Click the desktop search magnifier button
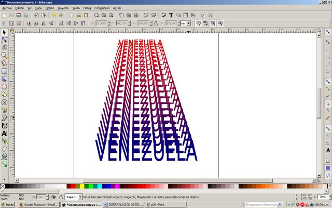 (280, 204)
